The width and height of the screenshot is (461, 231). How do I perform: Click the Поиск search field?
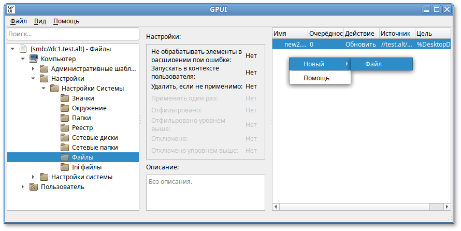[x=73, y=34]
